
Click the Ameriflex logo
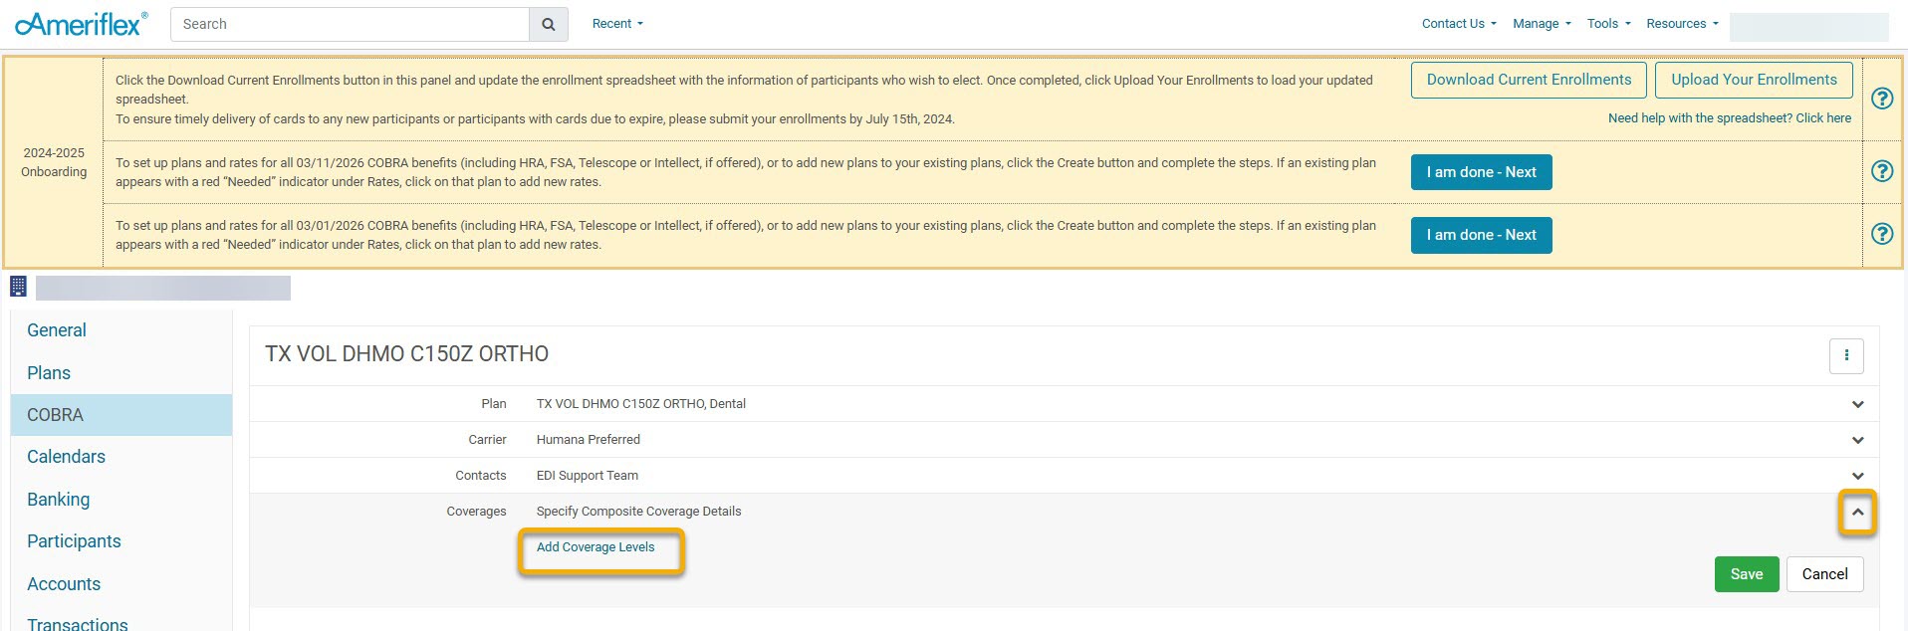tap(82, 24)
